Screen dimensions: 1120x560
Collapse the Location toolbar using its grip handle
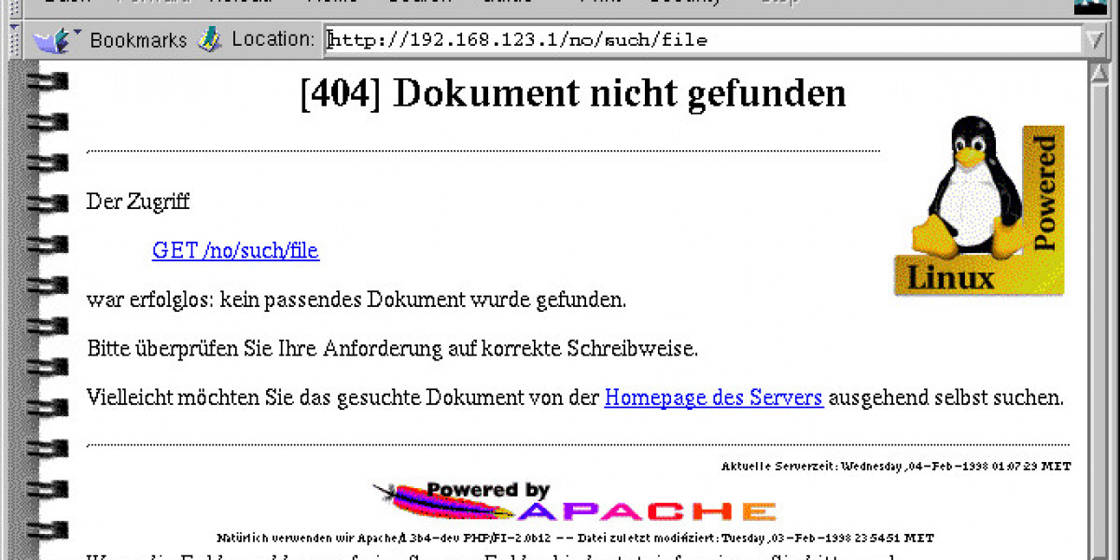pos(14,40)
